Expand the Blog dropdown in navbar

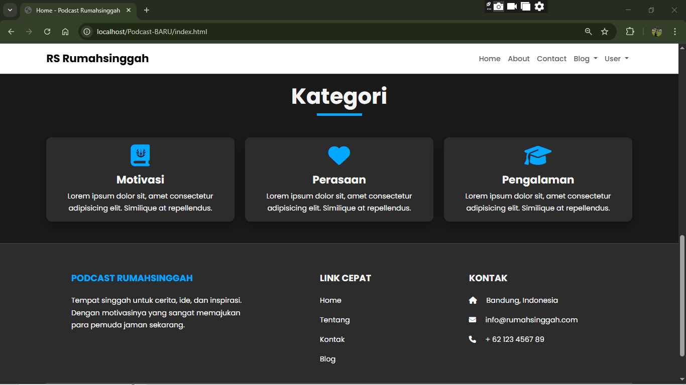point(585,59)
